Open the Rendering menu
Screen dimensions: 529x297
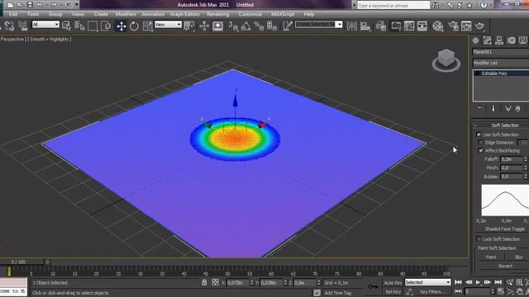tap(217, 14)
